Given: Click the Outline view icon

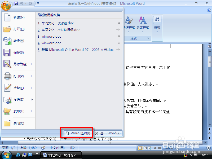Looking at the screenshot, I should click(154, 148).
